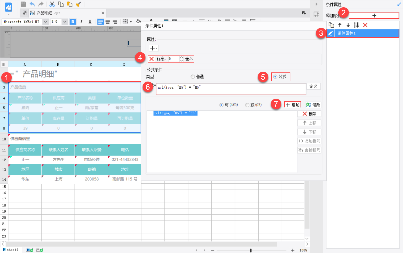Click the 删除 button
Image resolution: width=403 pixels, height=253 pixels.
tap(309, 114)
